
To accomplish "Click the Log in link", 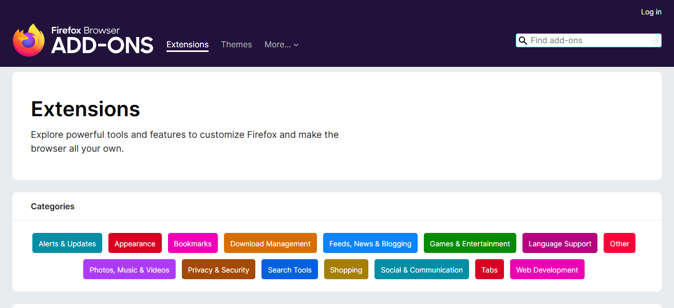I will (x=651, y=12).
